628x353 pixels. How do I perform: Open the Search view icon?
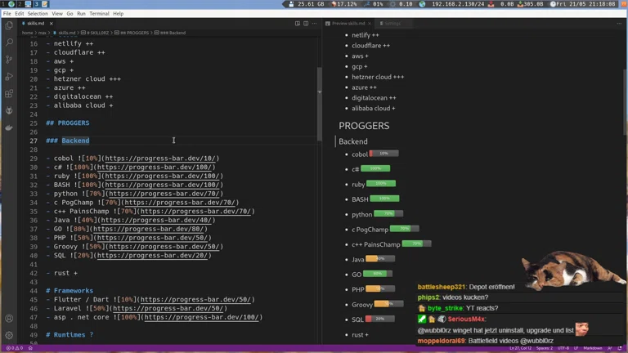tap(9, 42)
